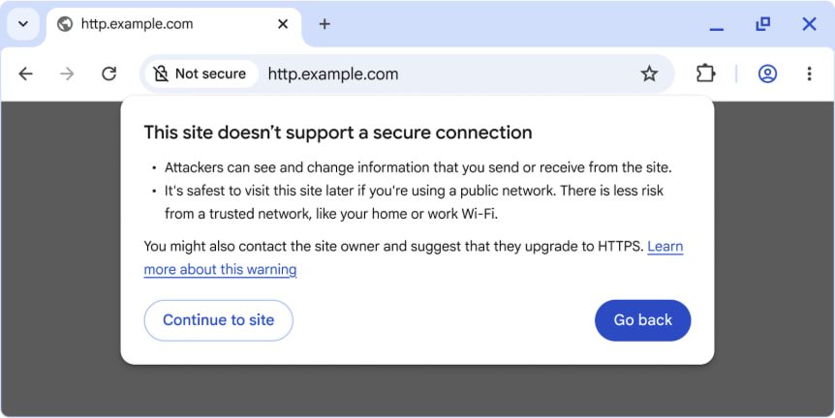835x418 pixels.
Task: Focus the address bar URL text
Action: (x=333, y=74)
